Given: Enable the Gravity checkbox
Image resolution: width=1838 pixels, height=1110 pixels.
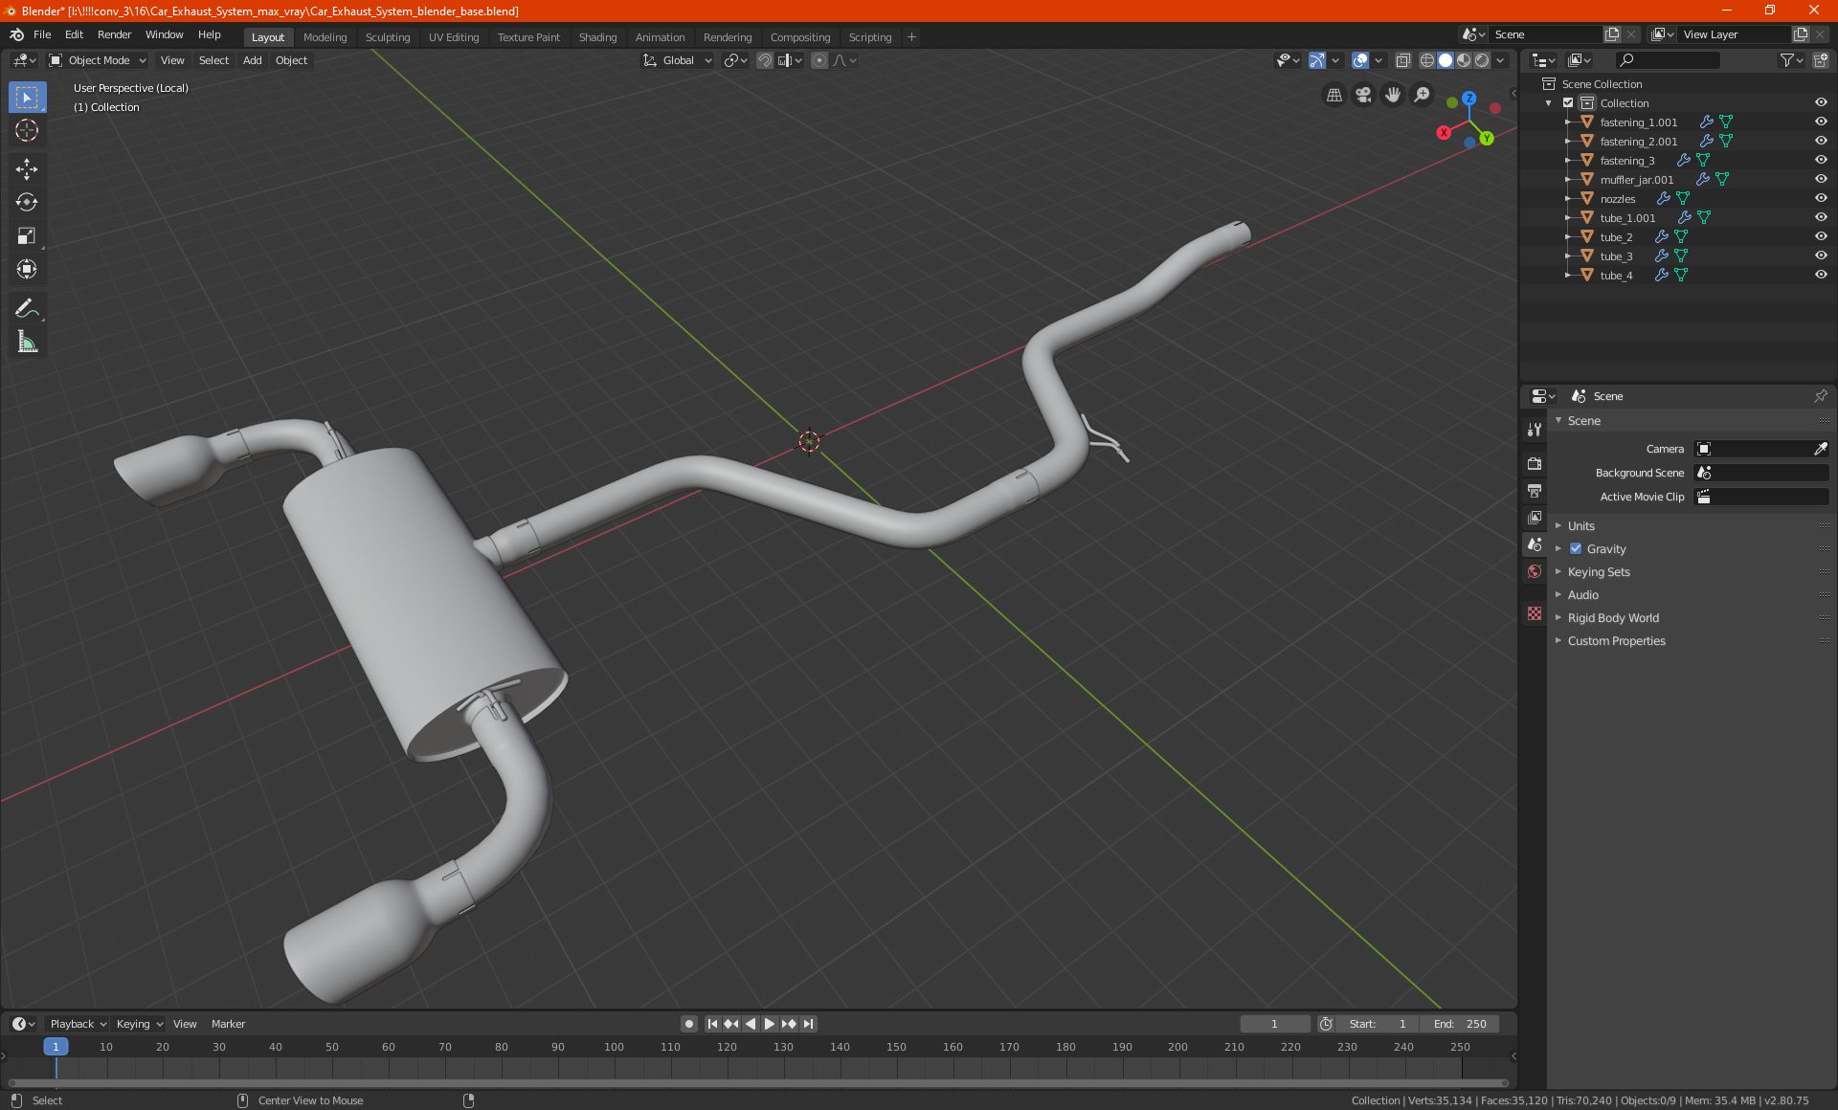Looking at the screenshot, I should point(1576,549).
